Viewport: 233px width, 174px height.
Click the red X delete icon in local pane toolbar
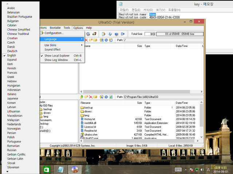pyautogui.click(x=91, y=97)
